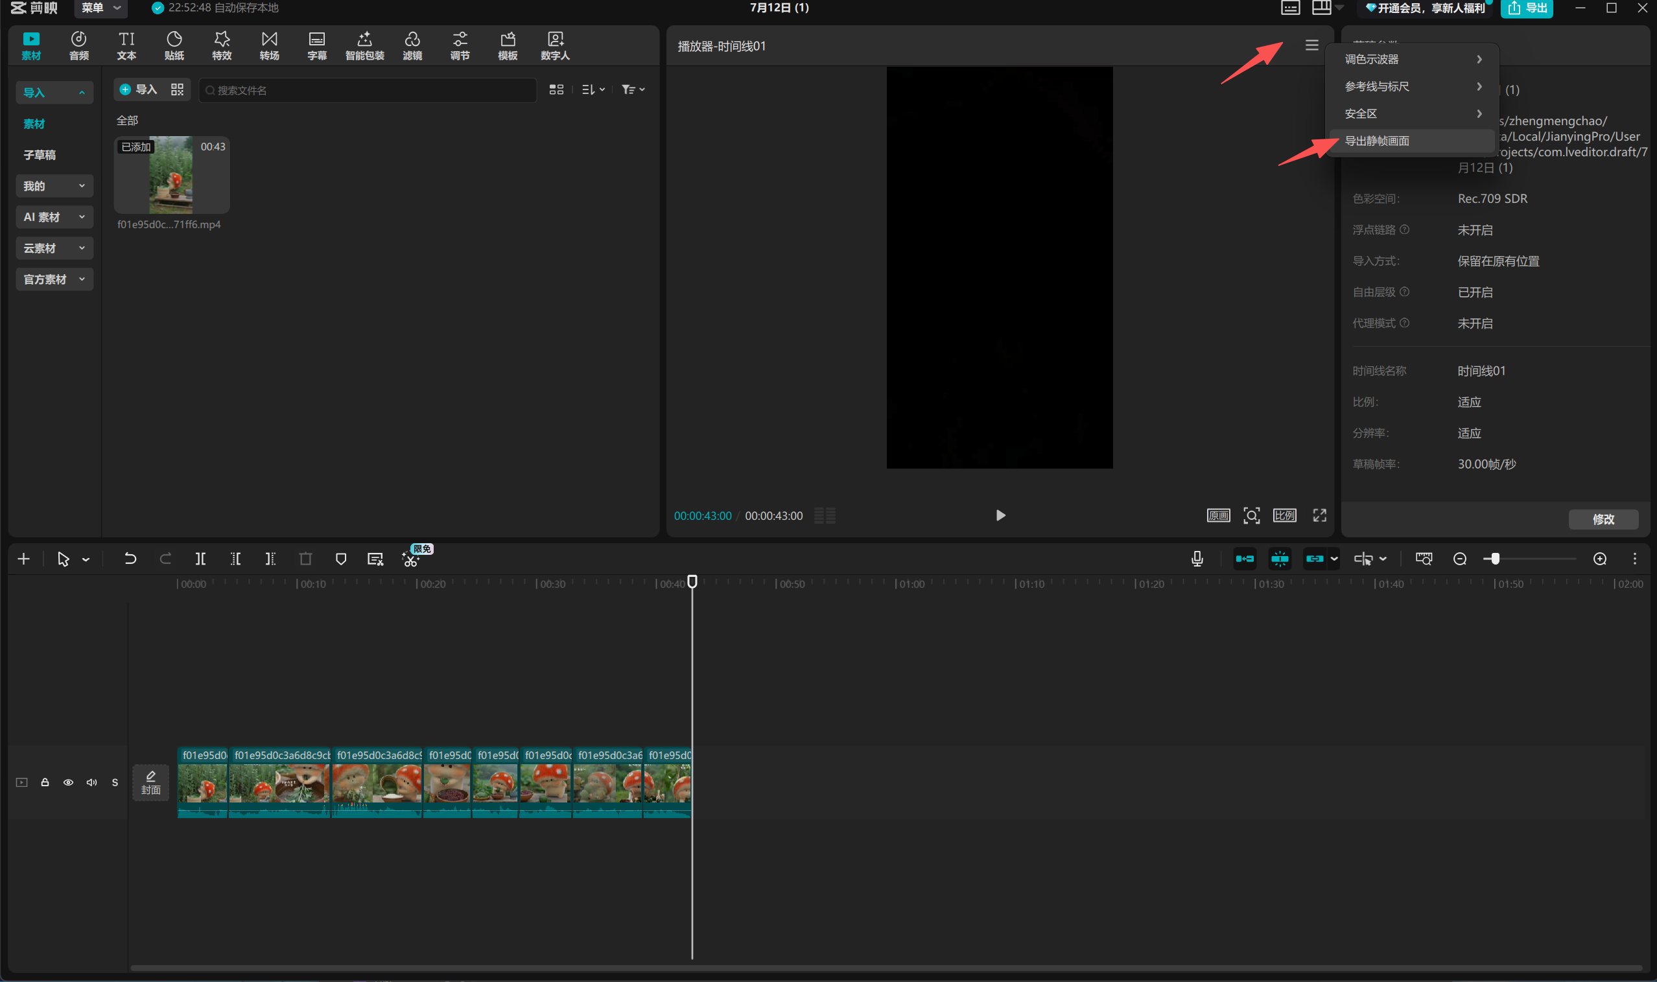
Task: Select 素材 in the sidebar
Action: 34,124
